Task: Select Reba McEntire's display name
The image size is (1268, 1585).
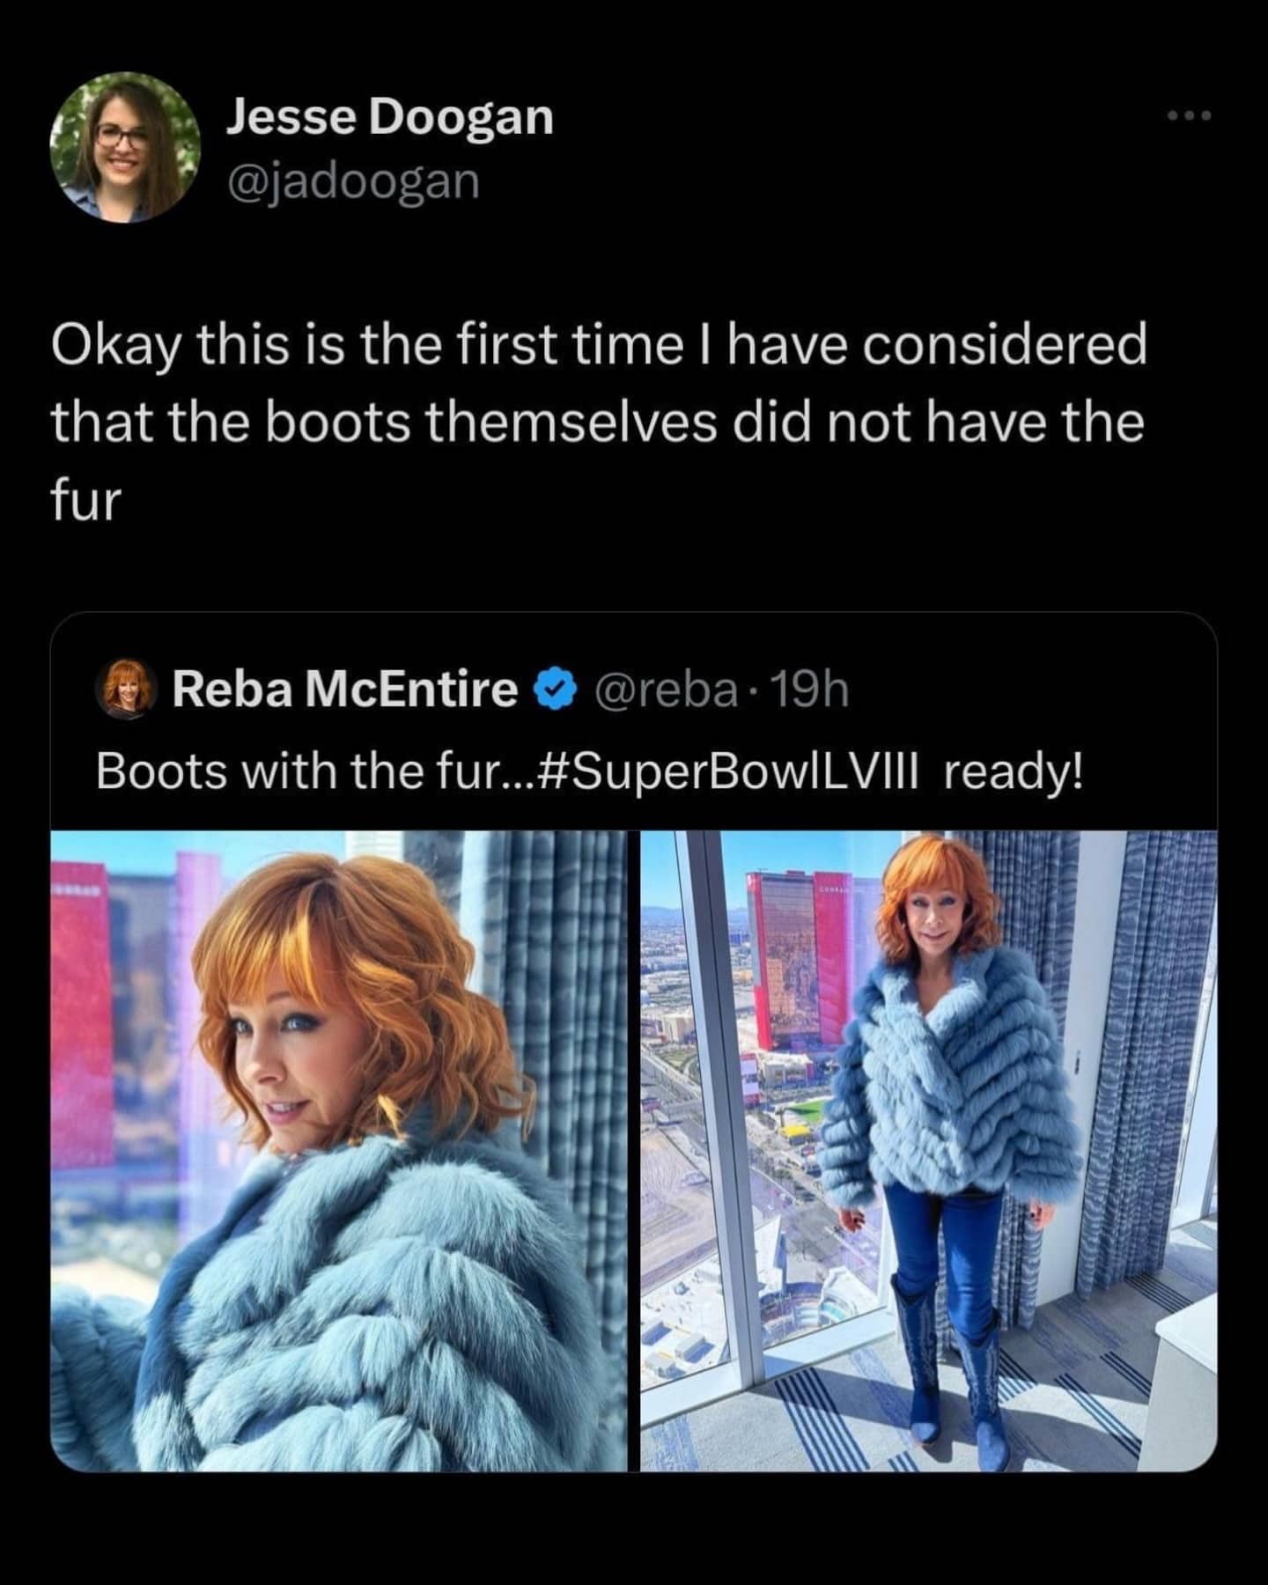Action: click(x=342, y=693)
